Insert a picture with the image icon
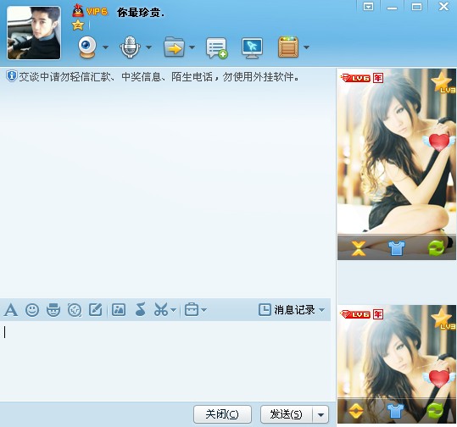The width and height of the screenshot is (457, 427). tap(119, 310)
